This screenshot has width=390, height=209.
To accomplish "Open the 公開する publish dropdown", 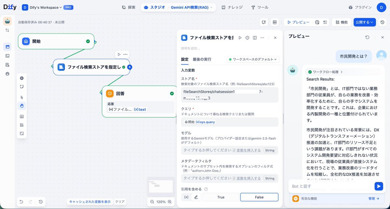I will (365, 22).
